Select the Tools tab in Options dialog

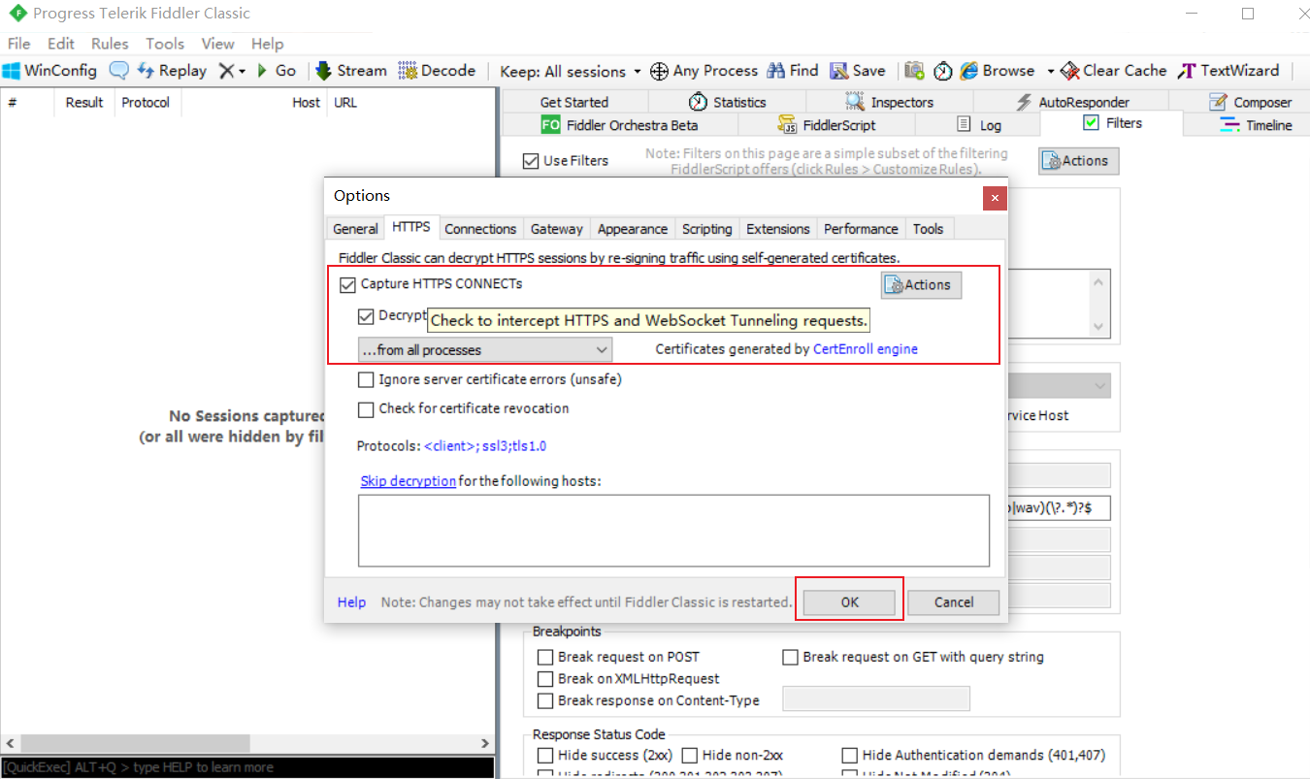coord(928,229)
